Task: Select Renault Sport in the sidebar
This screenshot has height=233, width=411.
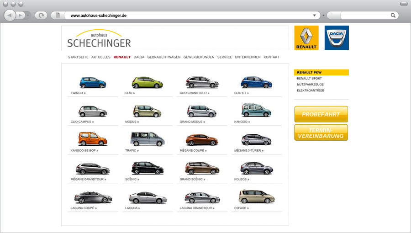Action: tap(309, 79)
